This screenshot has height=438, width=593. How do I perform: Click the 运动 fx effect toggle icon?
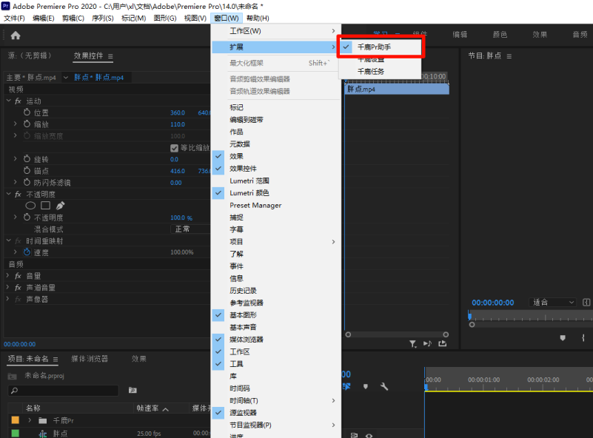pos(18,101)
